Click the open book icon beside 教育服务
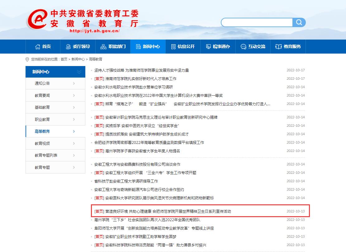This screenshot has width=346, height=252. pos(278,46)
